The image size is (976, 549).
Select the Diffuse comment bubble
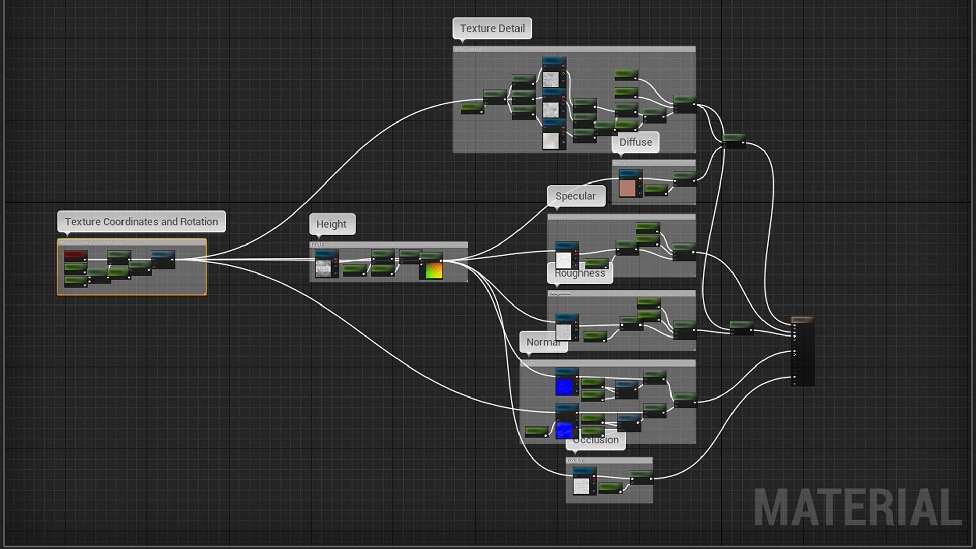635,142
